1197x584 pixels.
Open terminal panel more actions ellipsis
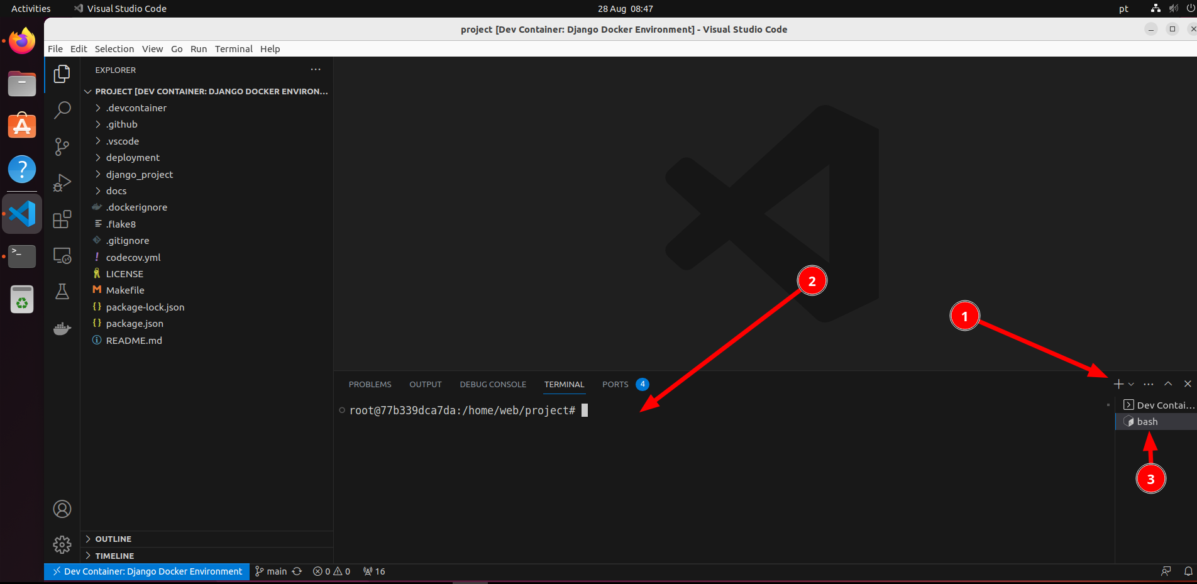1149,384
